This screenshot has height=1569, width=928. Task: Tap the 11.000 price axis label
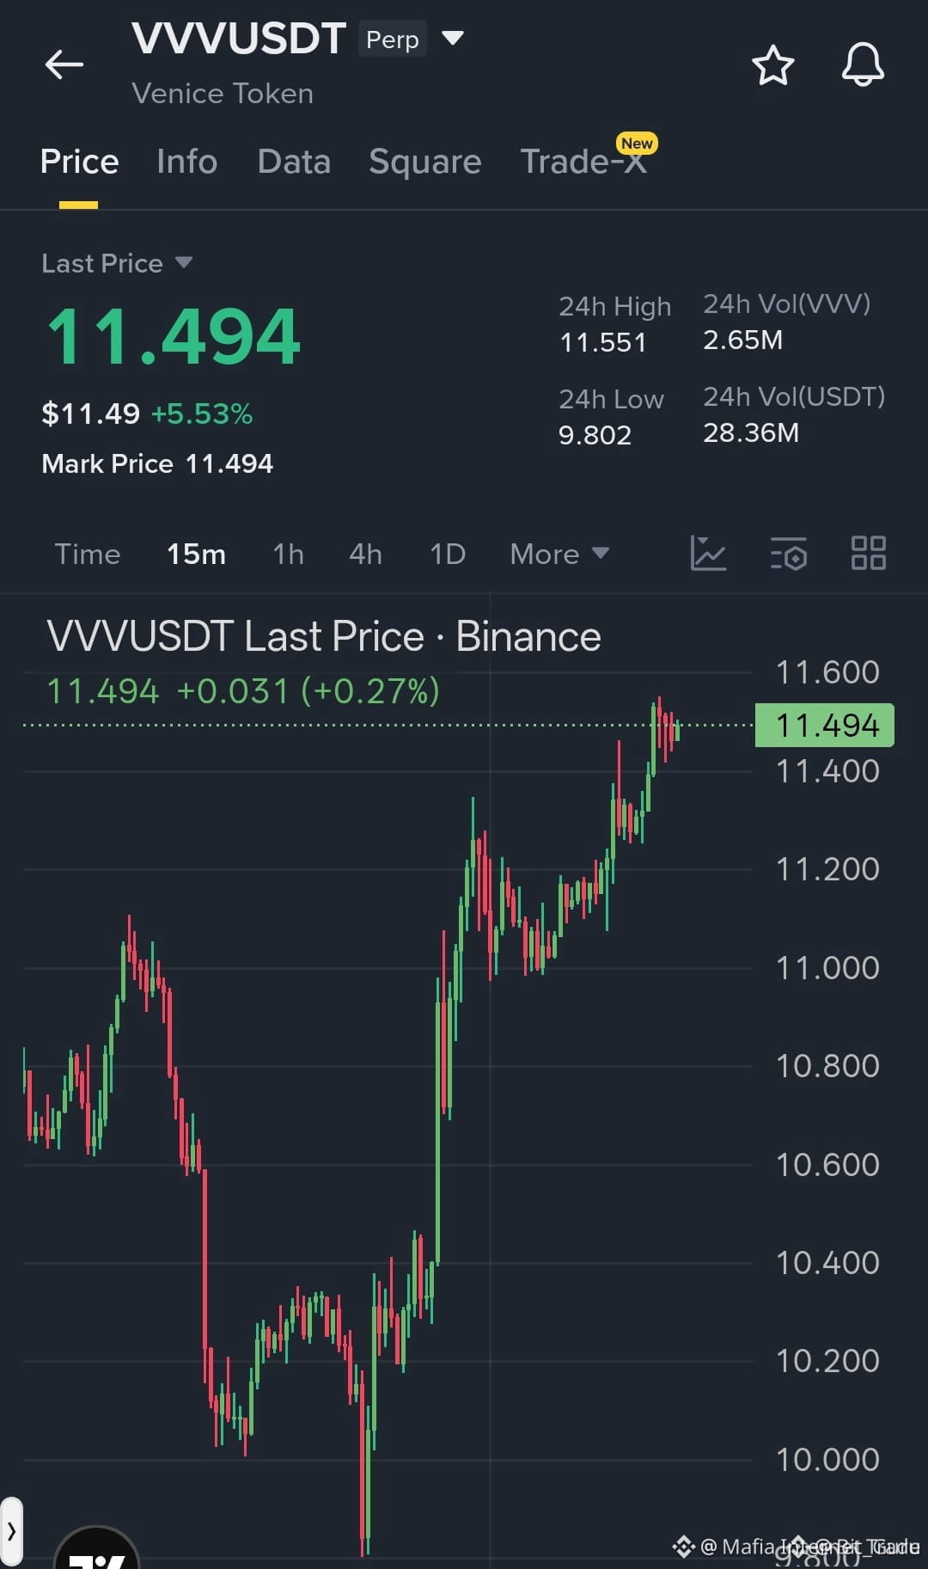pyautogui.click(x=827, y=968)
